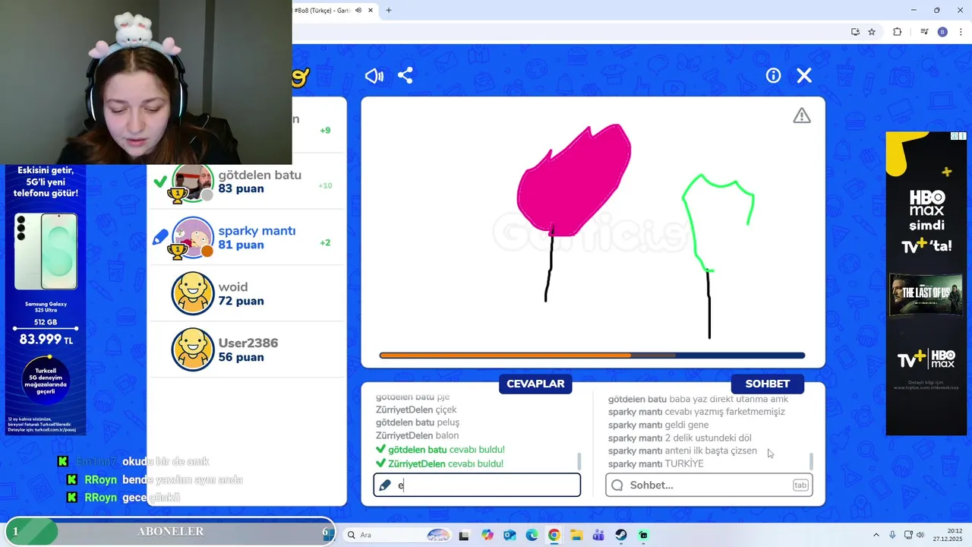This screenshot has height=547, width=972.
Task: Close the Gartic browser tab
Action: pyautogui.click(x=371, y=11)
